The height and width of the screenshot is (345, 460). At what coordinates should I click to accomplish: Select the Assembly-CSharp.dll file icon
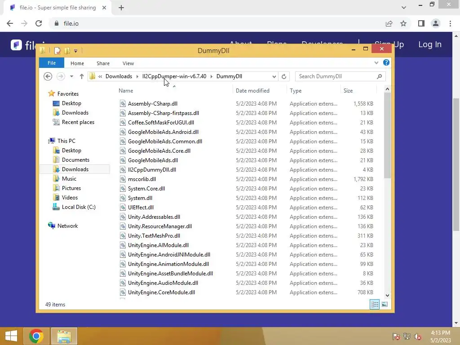(123, 104)
